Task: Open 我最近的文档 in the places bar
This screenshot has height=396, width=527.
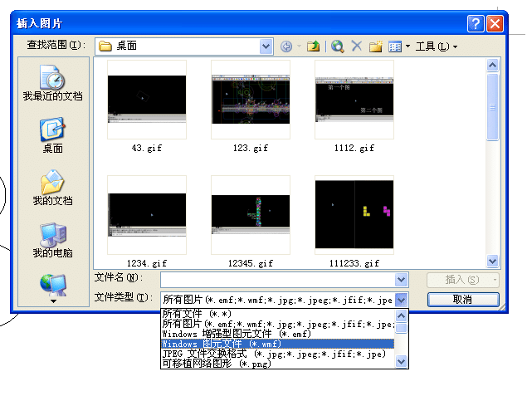Action: tap(52, 84)
